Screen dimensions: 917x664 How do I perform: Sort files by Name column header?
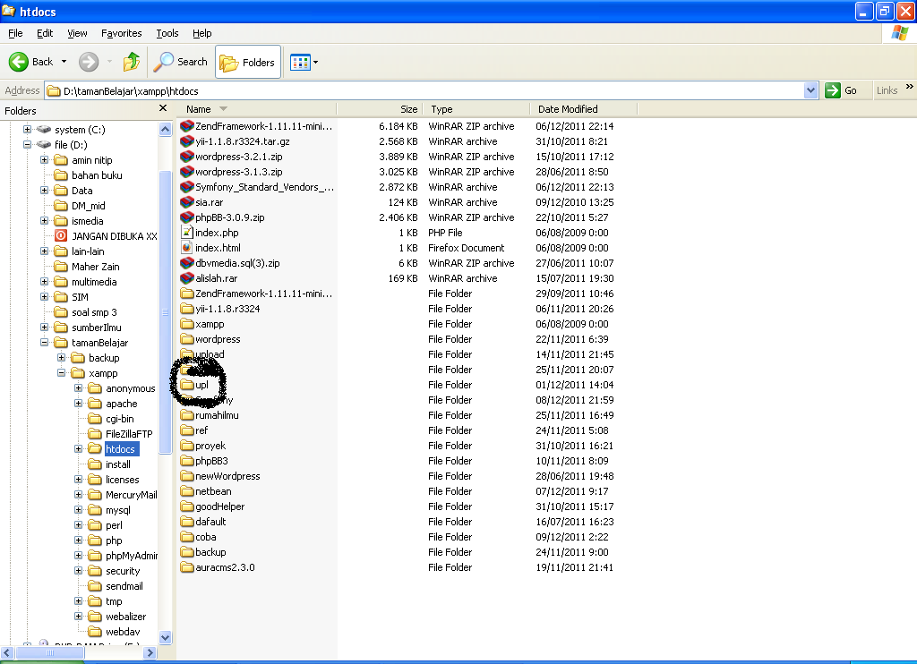(258, 109)
